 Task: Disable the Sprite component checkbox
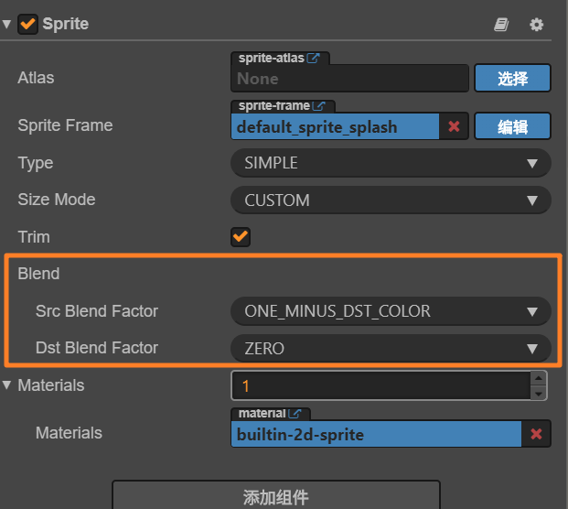click(x=27, y=24)
